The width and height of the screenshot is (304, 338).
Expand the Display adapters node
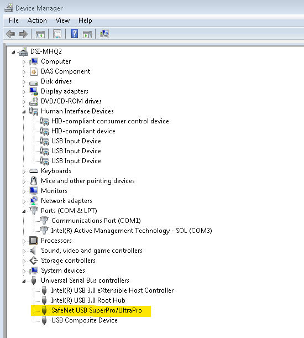[x=24, y=92]
